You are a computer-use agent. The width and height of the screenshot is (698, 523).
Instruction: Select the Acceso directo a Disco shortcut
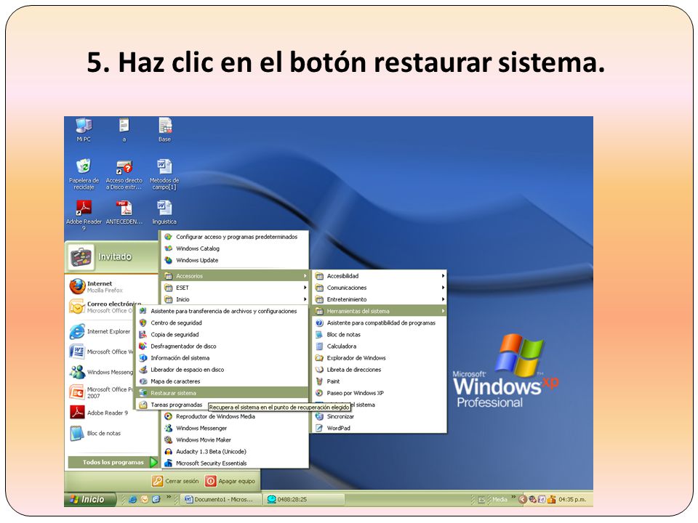[x=124, y=174]
